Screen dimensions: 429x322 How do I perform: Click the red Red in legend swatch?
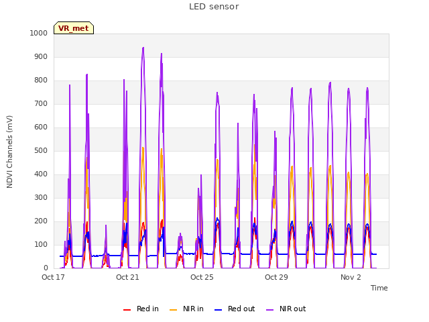[x=127, y=310]
